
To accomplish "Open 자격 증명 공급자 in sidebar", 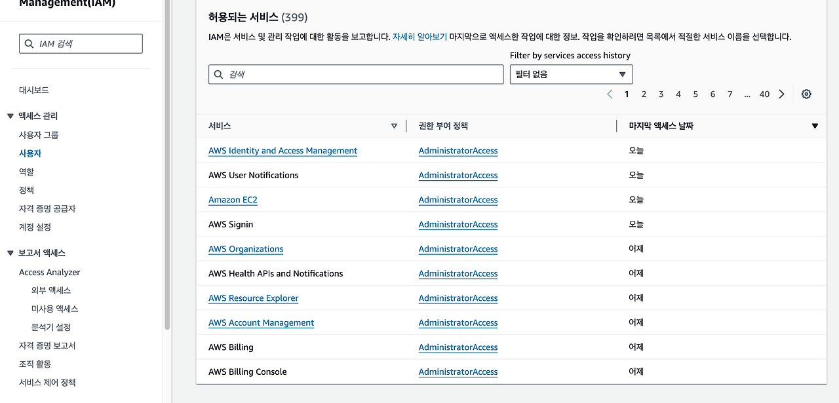I will [x=47, y=208].
